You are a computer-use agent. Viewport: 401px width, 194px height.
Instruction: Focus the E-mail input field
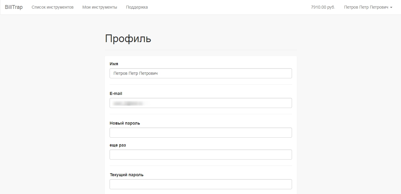201,103
